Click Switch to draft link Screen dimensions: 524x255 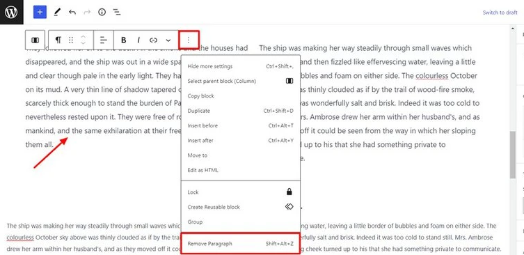(x=500, y=13)
